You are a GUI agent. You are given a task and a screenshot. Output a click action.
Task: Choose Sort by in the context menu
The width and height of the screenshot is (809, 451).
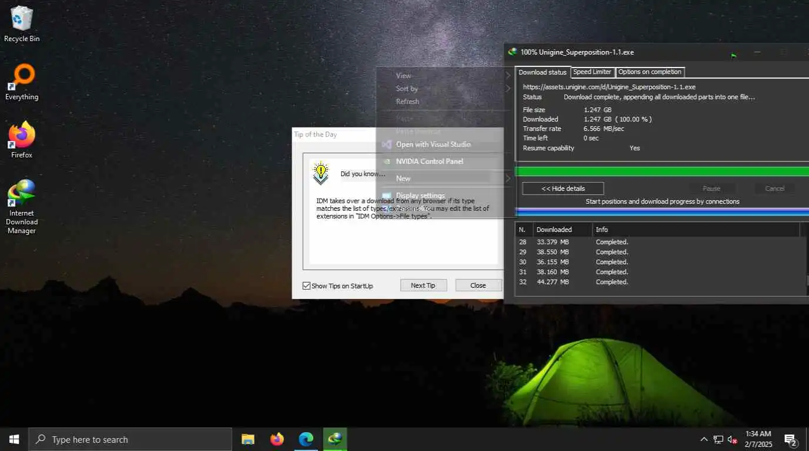click(444, 89)
